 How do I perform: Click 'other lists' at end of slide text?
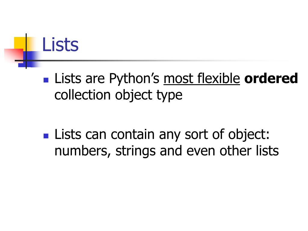(x=249, y=151)
